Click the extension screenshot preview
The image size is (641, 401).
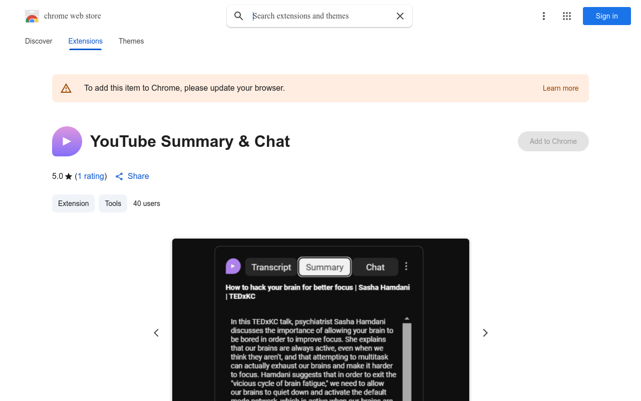[320, 320]
